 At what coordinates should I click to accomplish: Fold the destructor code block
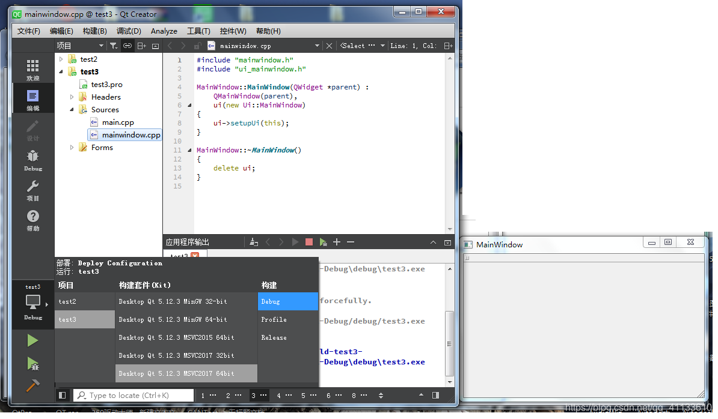(x=189, y=150)
